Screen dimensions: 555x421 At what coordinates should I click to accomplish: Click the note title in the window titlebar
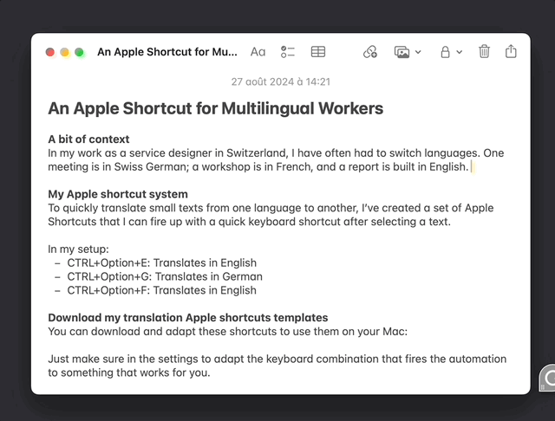click(166, 52)
